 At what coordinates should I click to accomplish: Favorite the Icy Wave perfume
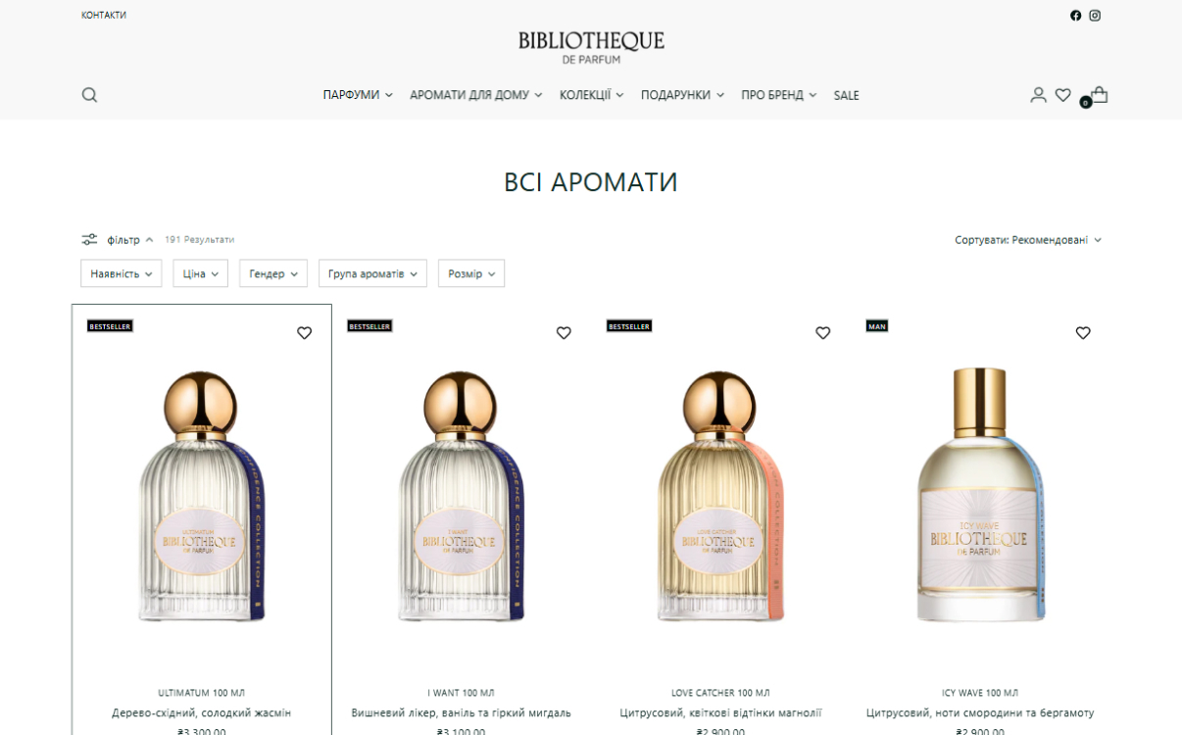[x=1083, y=333]
